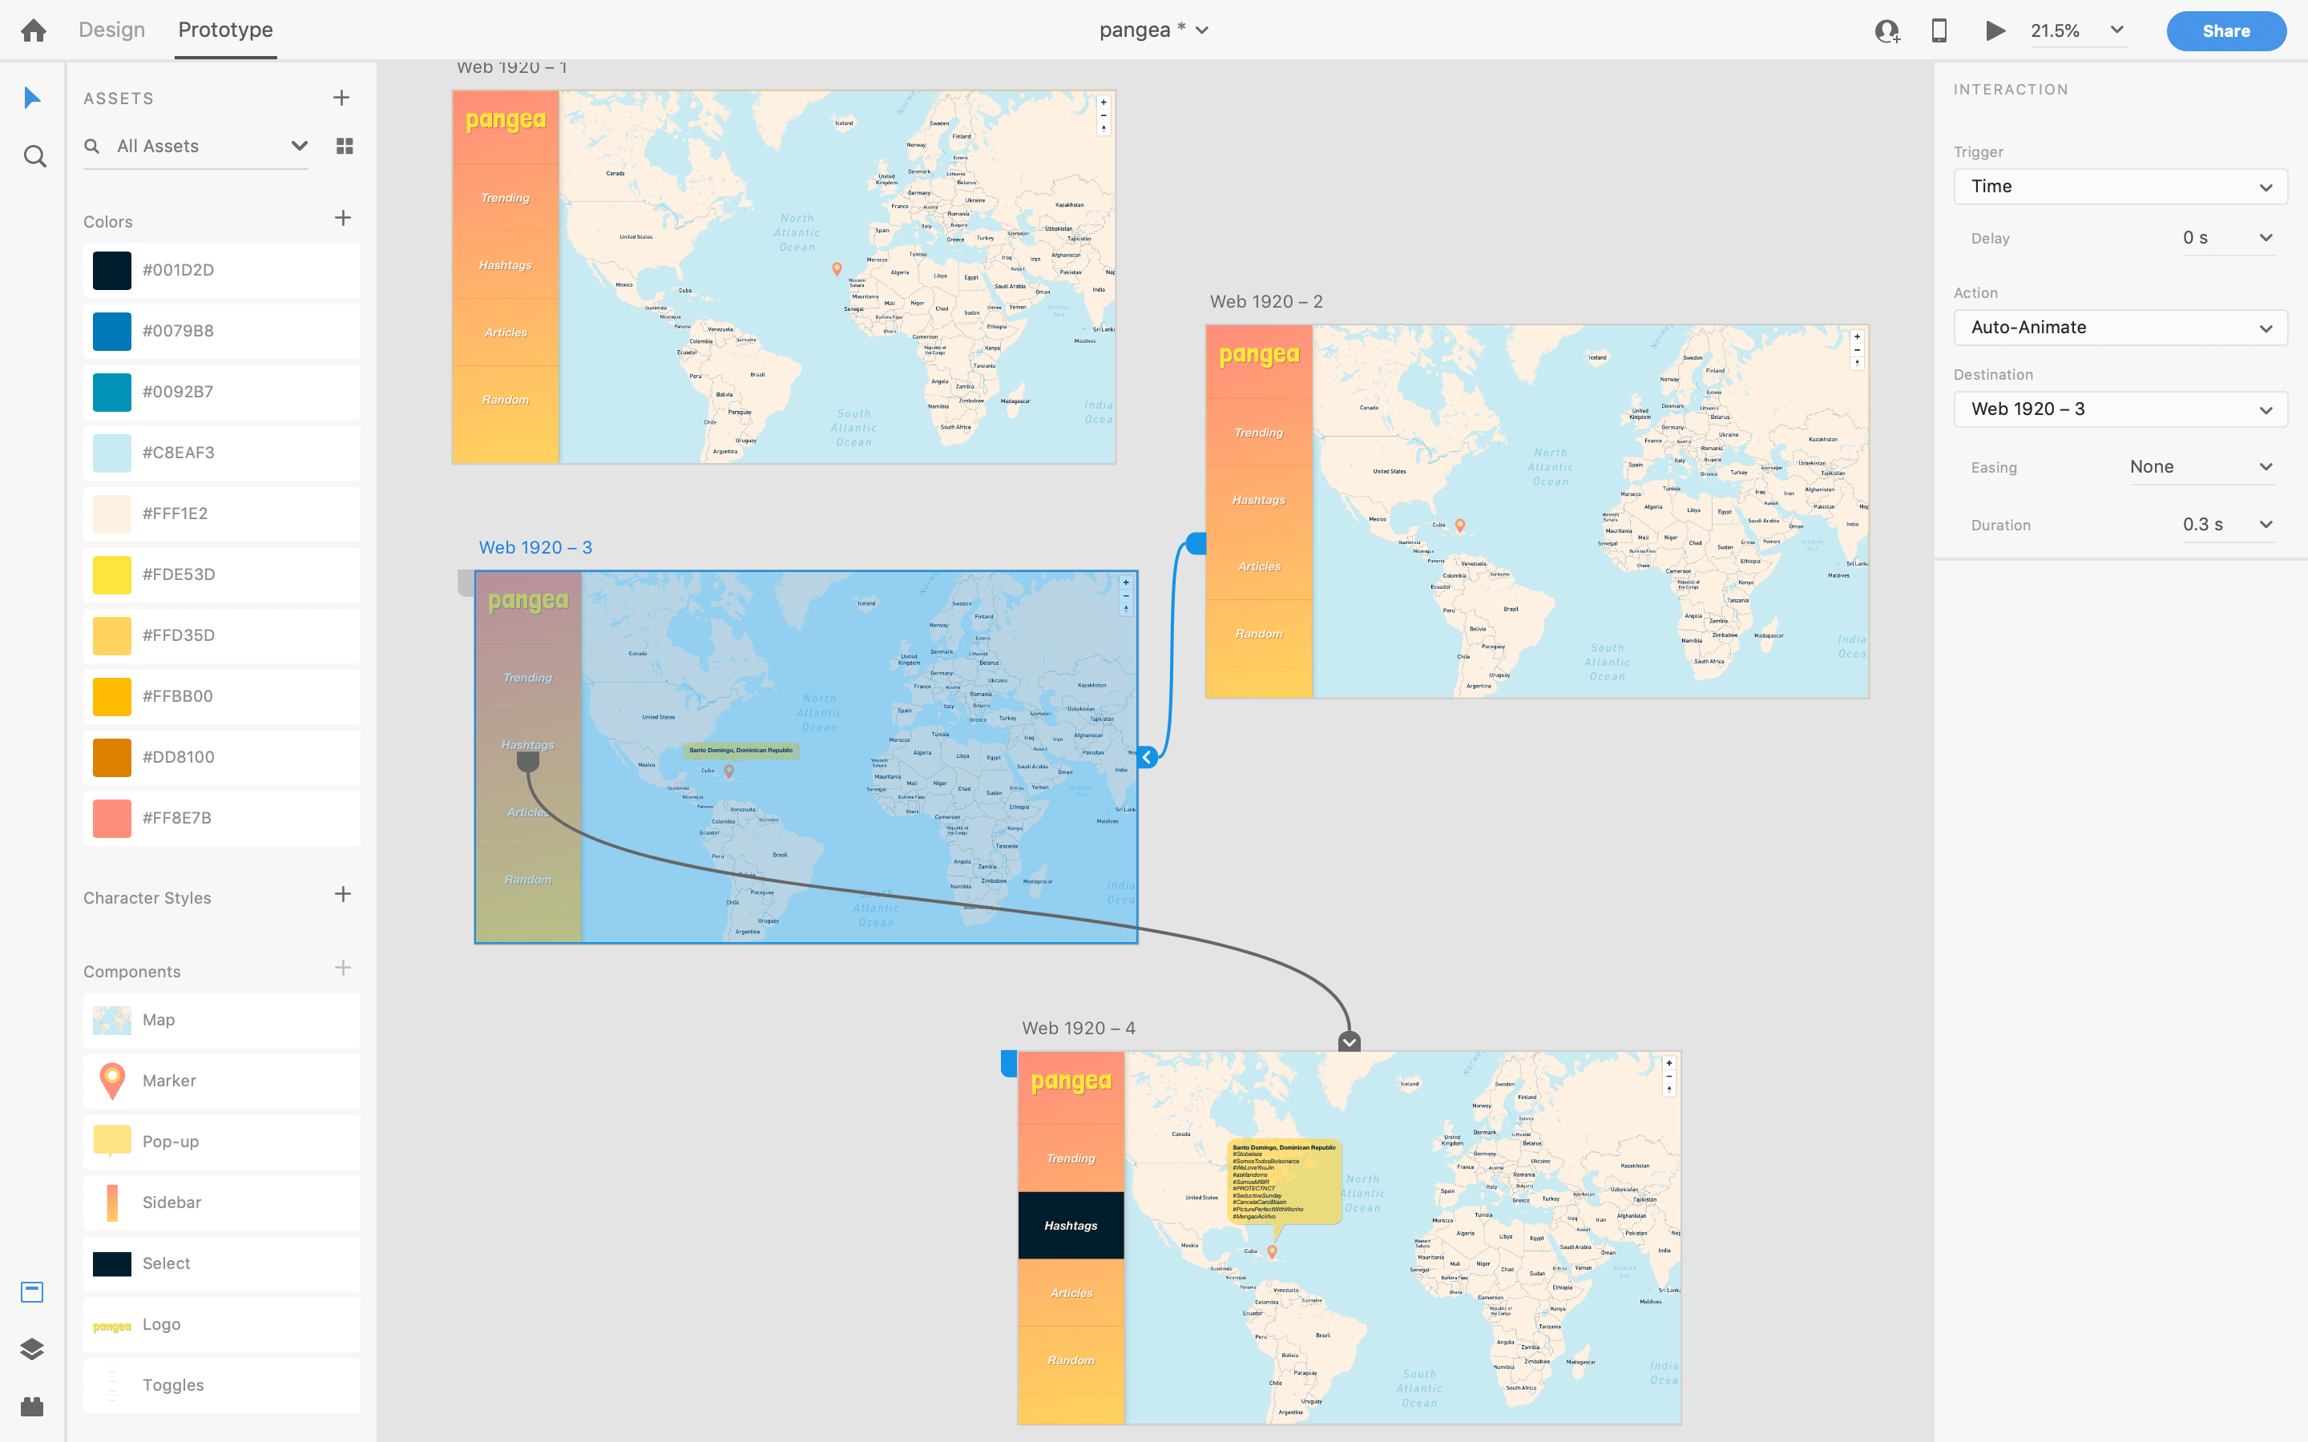Open the Trigger dropdown set to Time
2308x1442 pixels.
click(2120, 187)
